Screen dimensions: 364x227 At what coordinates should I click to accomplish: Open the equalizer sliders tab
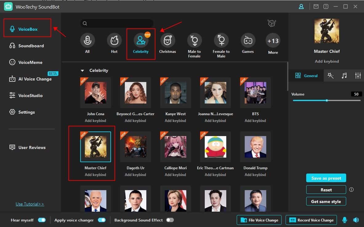click(358, 76)
